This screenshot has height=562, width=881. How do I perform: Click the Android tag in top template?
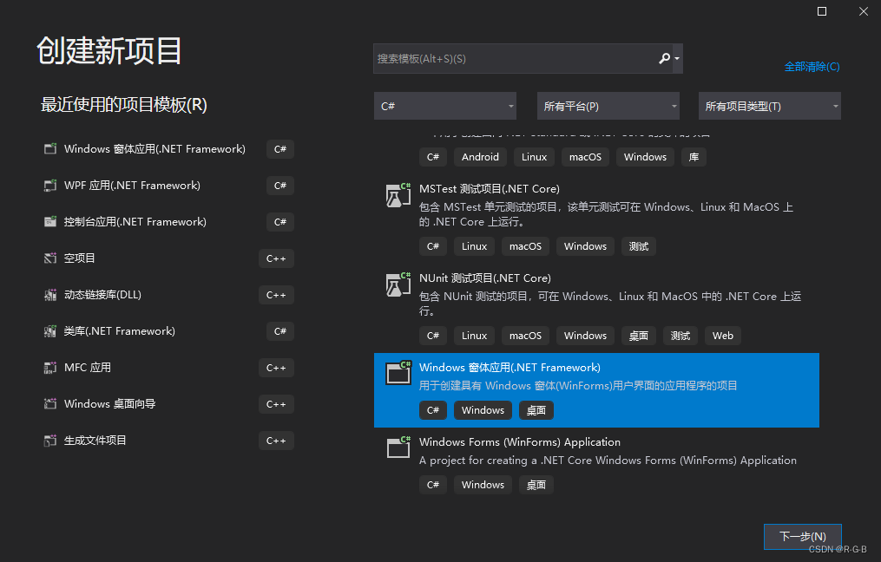point(480,157)
